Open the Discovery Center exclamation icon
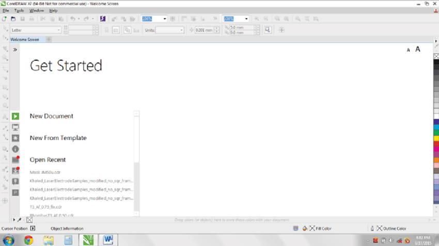Image resolution: width=439 pixels, height=246 pixels. (15, 182)
